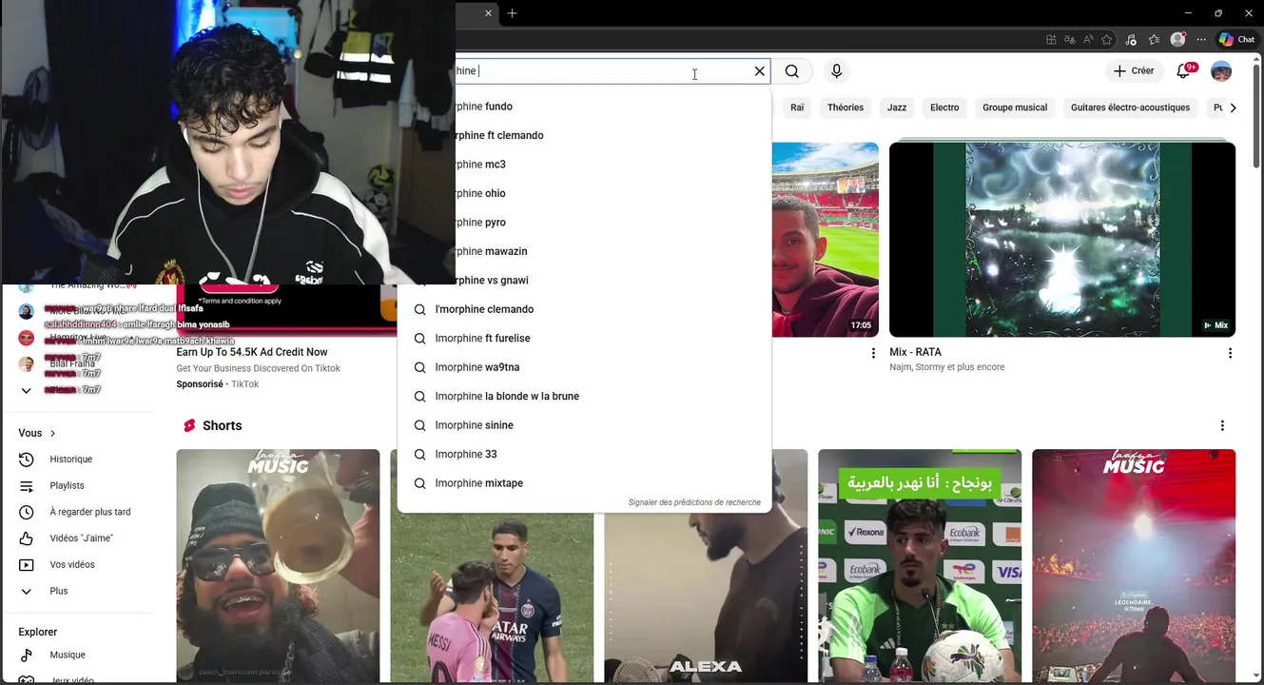Open the Créer button
This screenshot has height=685, width=1264.
[1134, 71]
